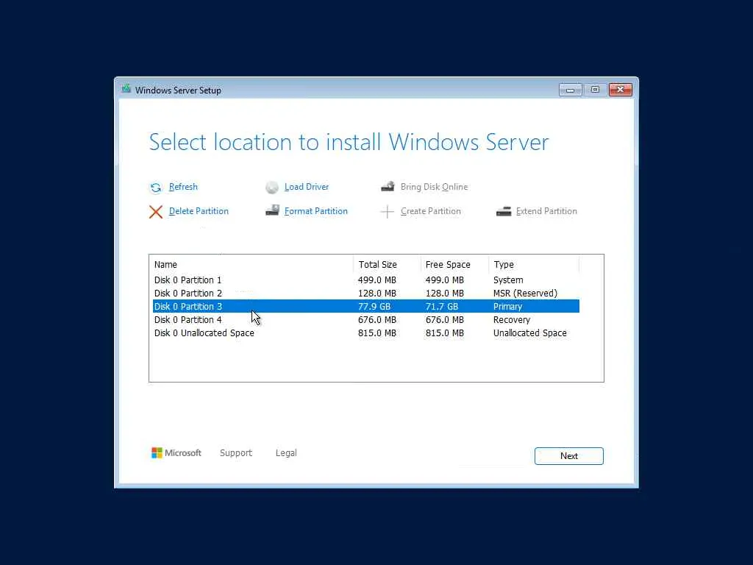Minimize the Windows Server Setup window
Viewport: 753px width, 565px height.
click(x=571, y=90)
